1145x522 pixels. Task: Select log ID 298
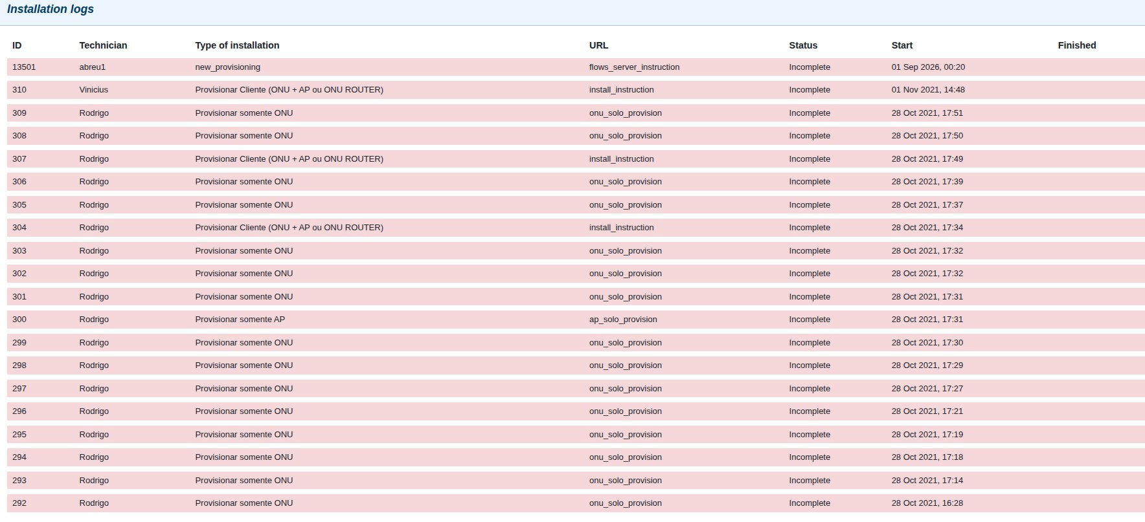[19, 365]
